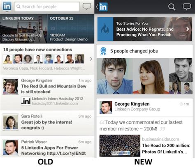This screenshot has height=167, width=195.
Task: Open messages speech bubble in old header
Action: point(87,7)
